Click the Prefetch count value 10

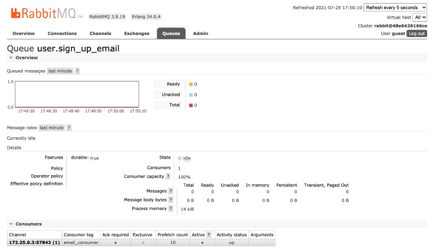tap(173, 242)
